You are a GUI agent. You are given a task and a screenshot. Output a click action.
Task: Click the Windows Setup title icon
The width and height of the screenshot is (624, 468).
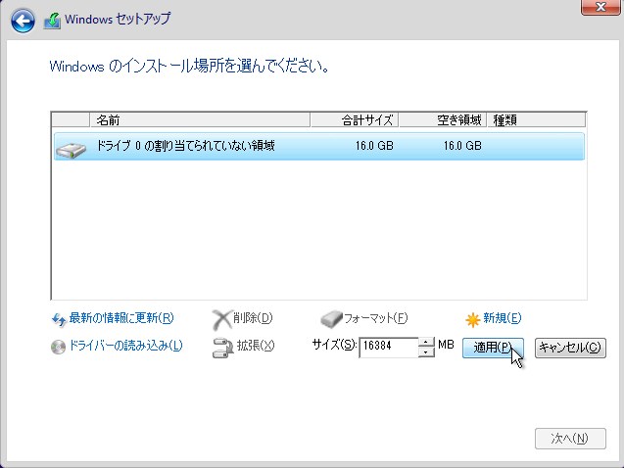pyautogui.click(x=52, y=21)
